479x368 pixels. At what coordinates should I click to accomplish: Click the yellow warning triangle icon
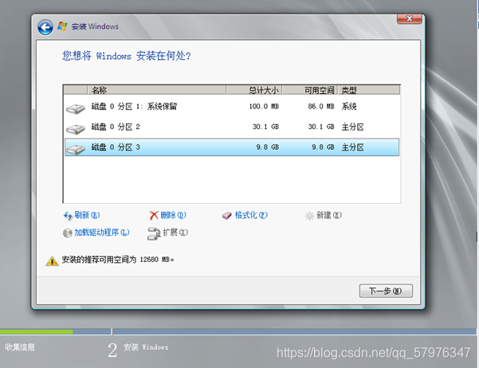53,260
